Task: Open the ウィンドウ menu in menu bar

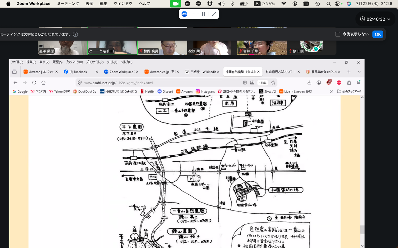Action: click(x=123, y=4)
